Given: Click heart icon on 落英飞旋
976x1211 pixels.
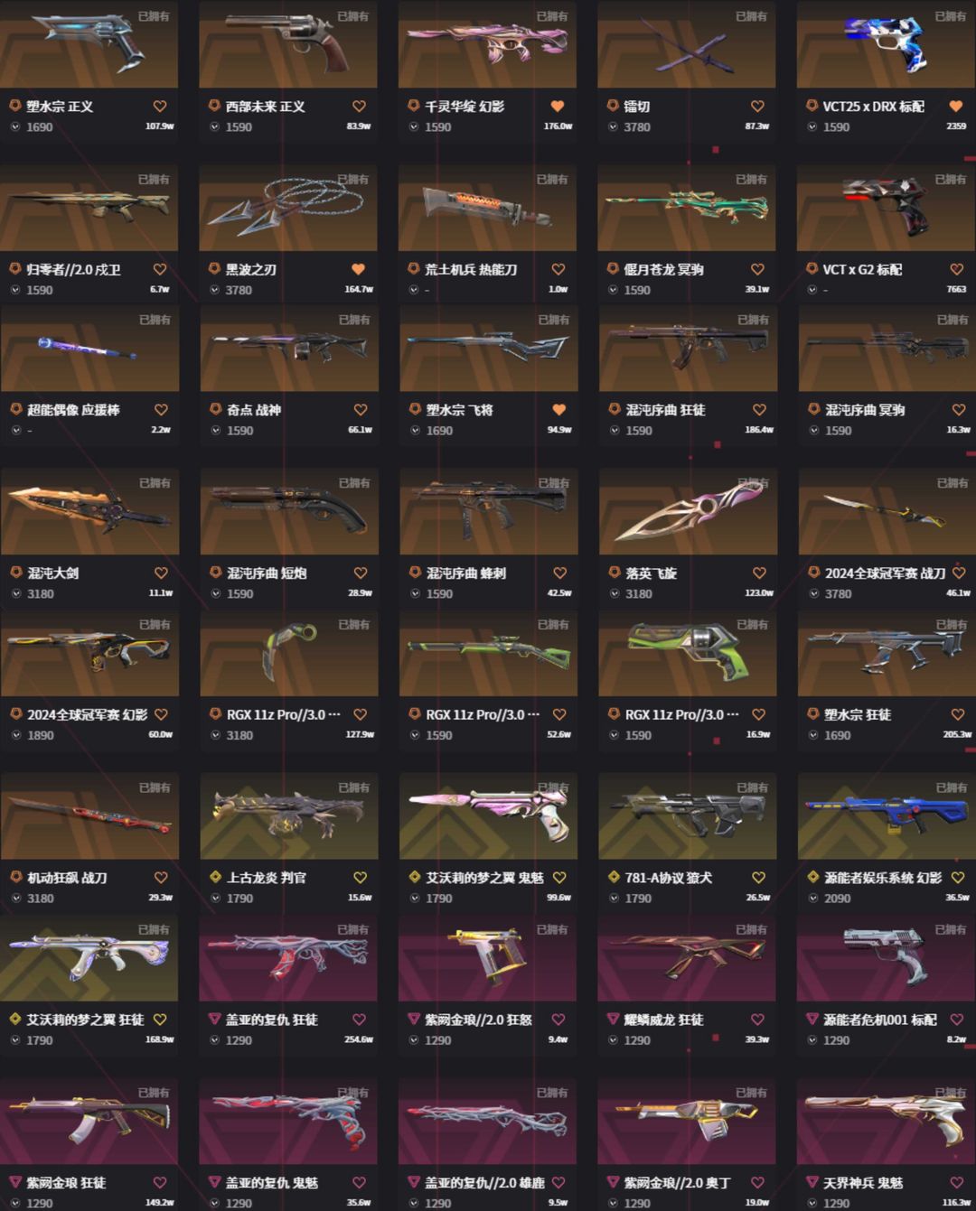Looking at the screenshot, I should [759, 573].
